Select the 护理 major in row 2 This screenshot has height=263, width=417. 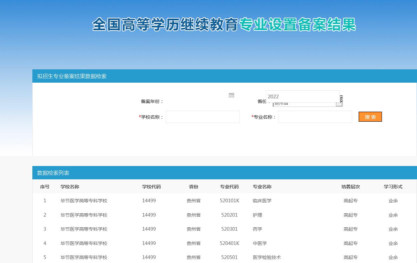coord(257,215)
